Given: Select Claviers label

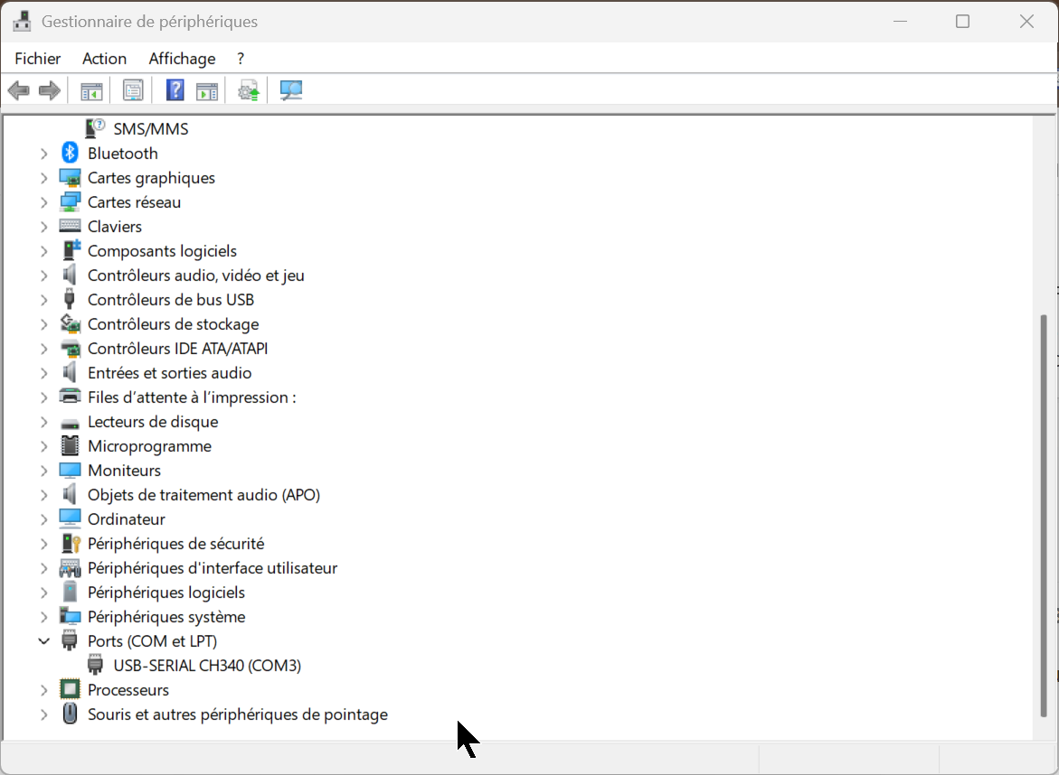Looking at the screenshot, I should (x=115, y=226).
